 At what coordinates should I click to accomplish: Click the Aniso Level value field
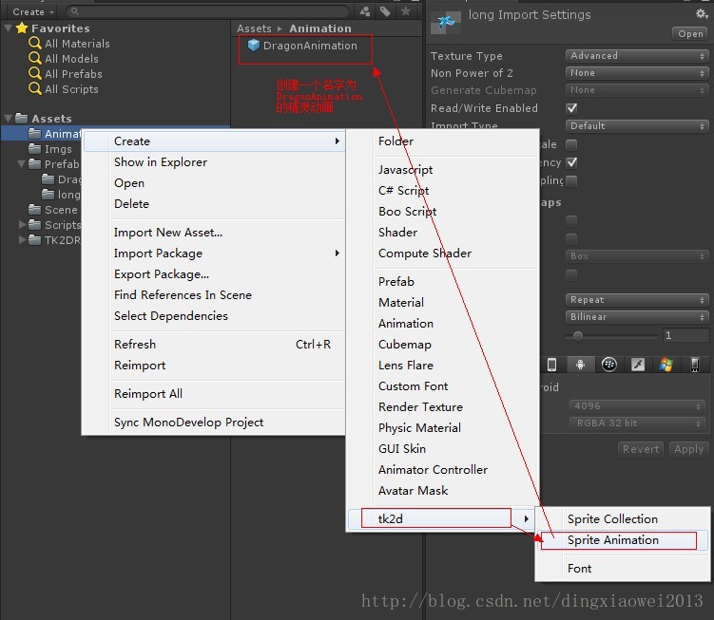pyautogui.click(x=684, y=336)
